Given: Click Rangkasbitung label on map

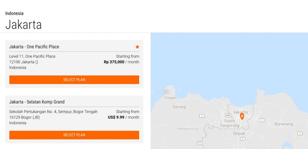Looking at the screenshot, I should point(188,128).
